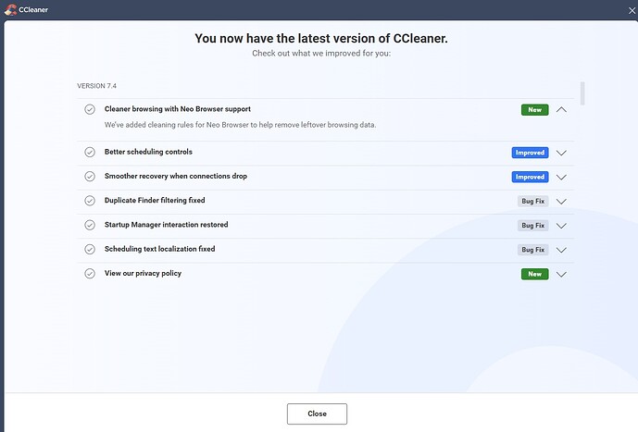Click checkmark icon beside Scheduling text localization
Screen dimensions: 638x432
pos(90,249)
